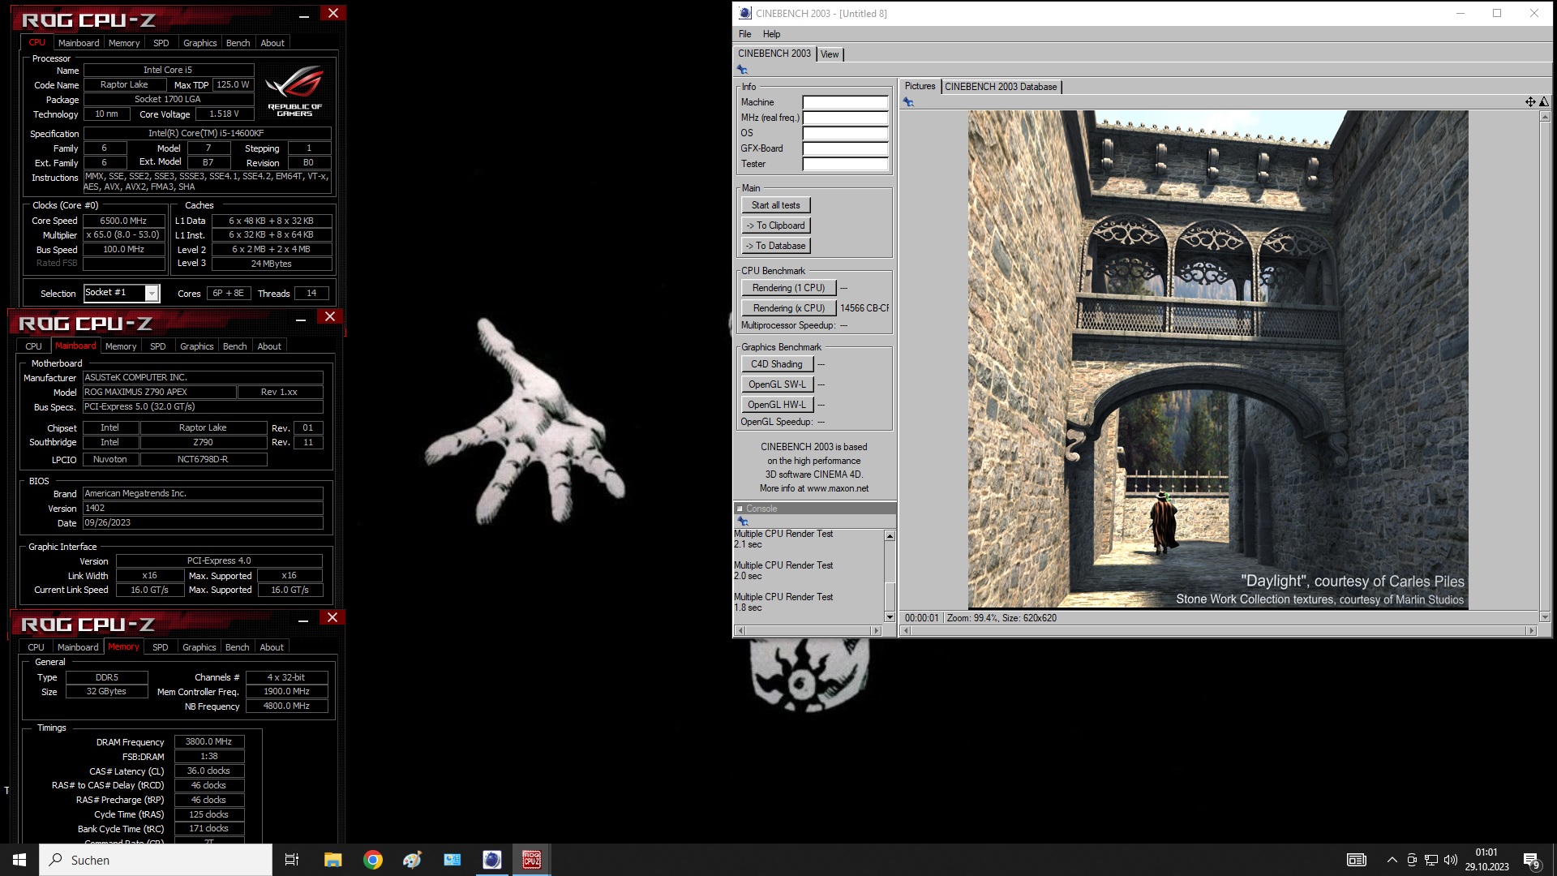Click the picture panel's scroll-down arrow
The height and width of the screenshot is (876, 1557).
(1545, 617)
